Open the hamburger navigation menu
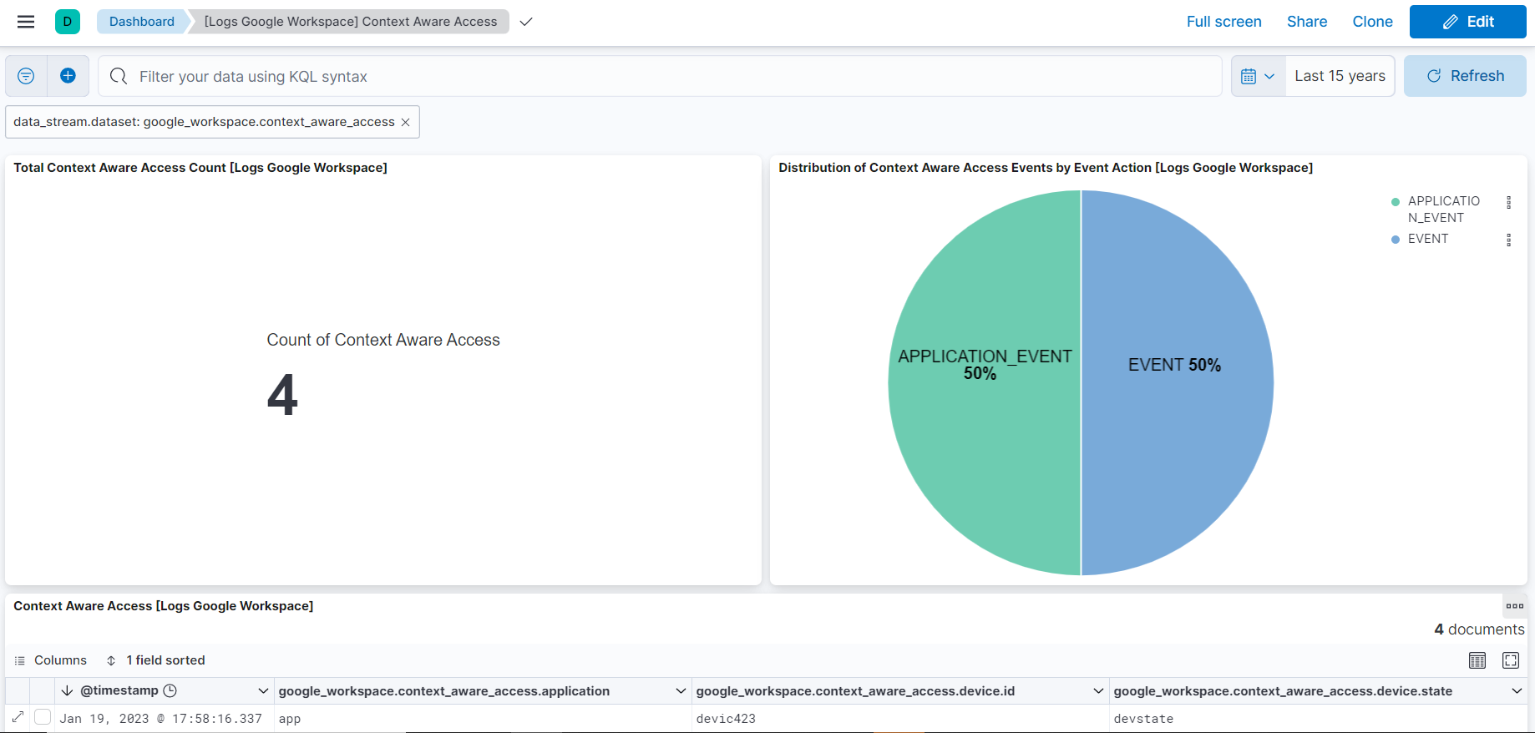Image resolution: width=1535 pixels, height=733 pixels. (x=26, y=22)
